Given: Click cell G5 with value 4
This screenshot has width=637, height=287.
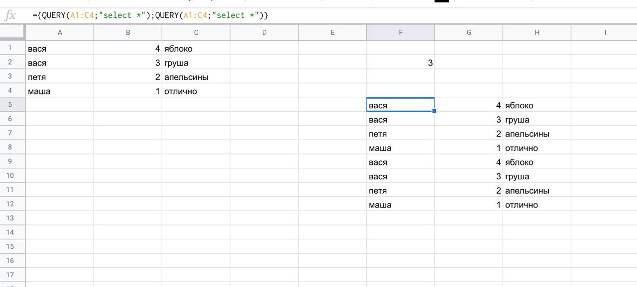Looking at the screenshot, I should (x=469, y=105).
